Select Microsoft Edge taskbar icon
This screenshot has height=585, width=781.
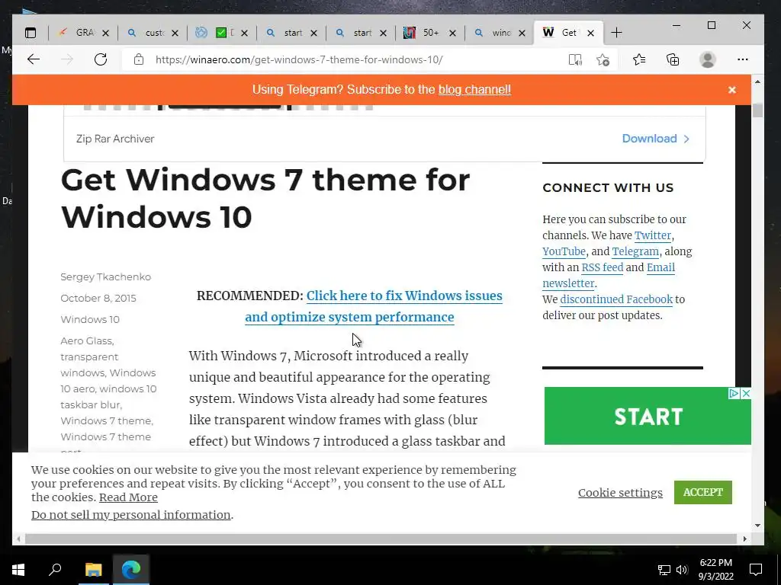tap(131, 570)
